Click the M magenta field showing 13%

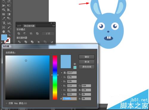(x=86, y=90)
